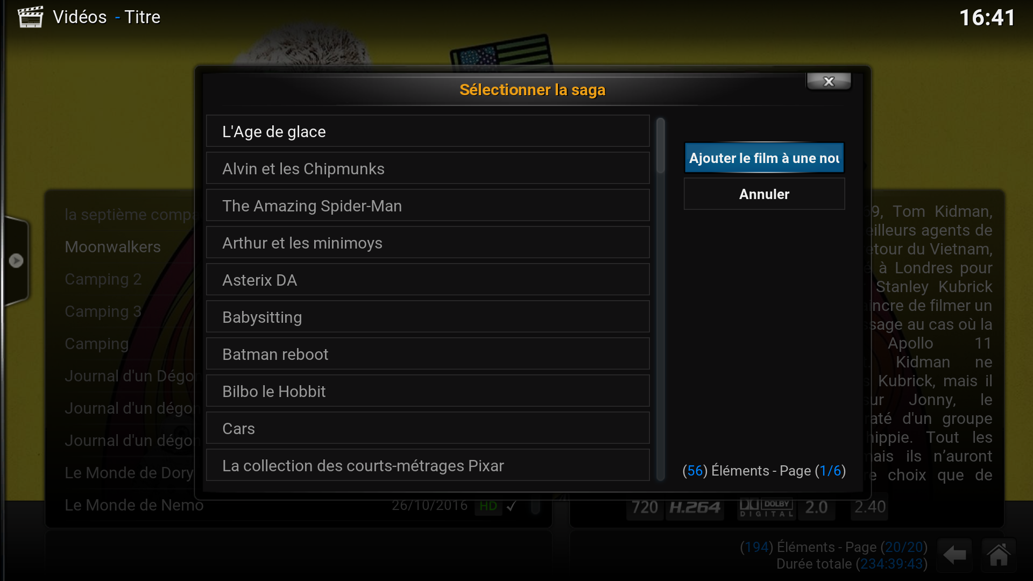Choose Arthur et les minimoys saga
The image size is (1033, 581).
click(x=428, y=242)
